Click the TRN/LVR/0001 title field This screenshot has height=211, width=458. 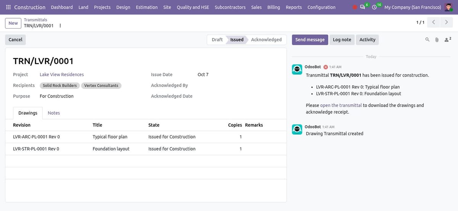coord(43,61)
